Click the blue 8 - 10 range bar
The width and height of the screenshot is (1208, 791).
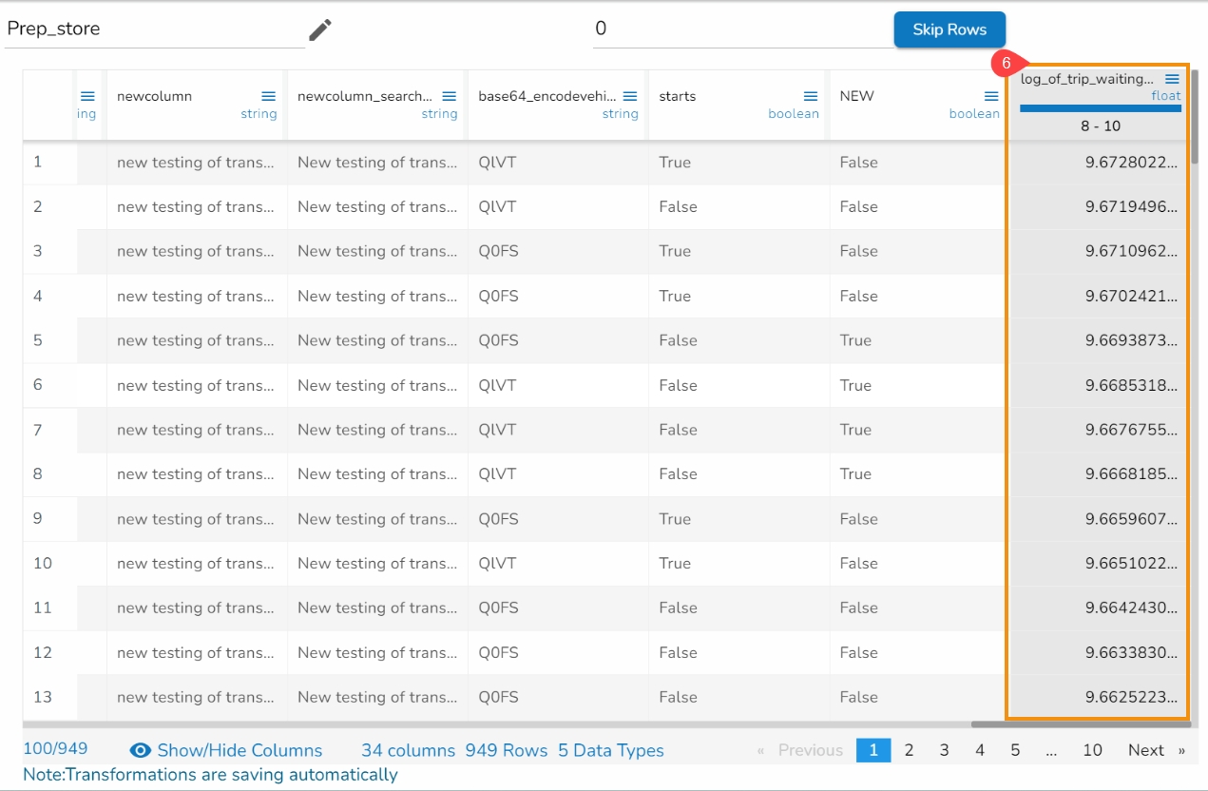tap(1100, 108)
